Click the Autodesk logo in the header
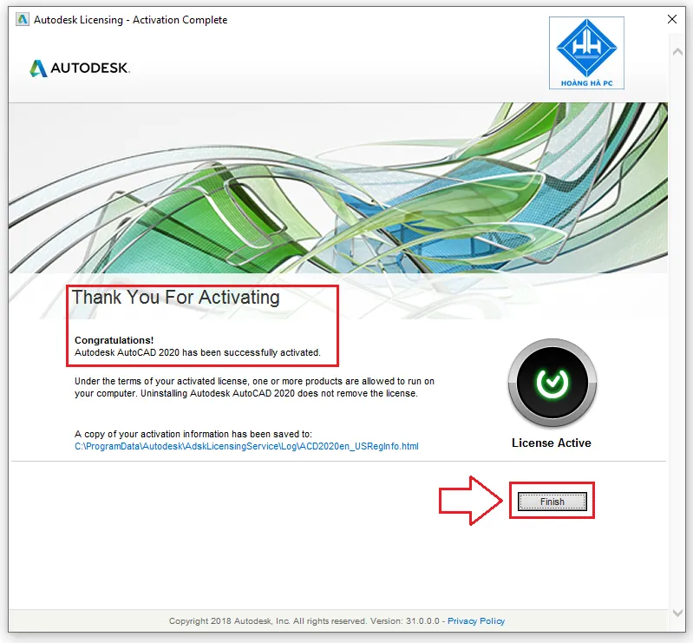This screenshot has width=693, height=643. 80,69
